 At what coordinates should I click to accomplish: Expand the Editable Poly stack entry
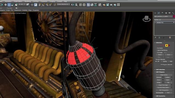click(155, 22)
